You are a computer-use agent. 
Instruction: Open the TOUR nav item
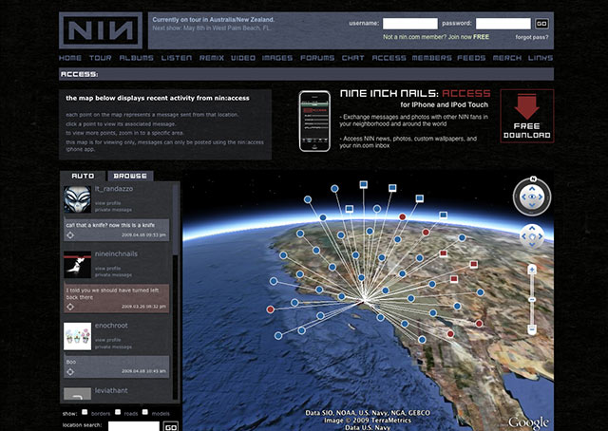coord(101,58)
